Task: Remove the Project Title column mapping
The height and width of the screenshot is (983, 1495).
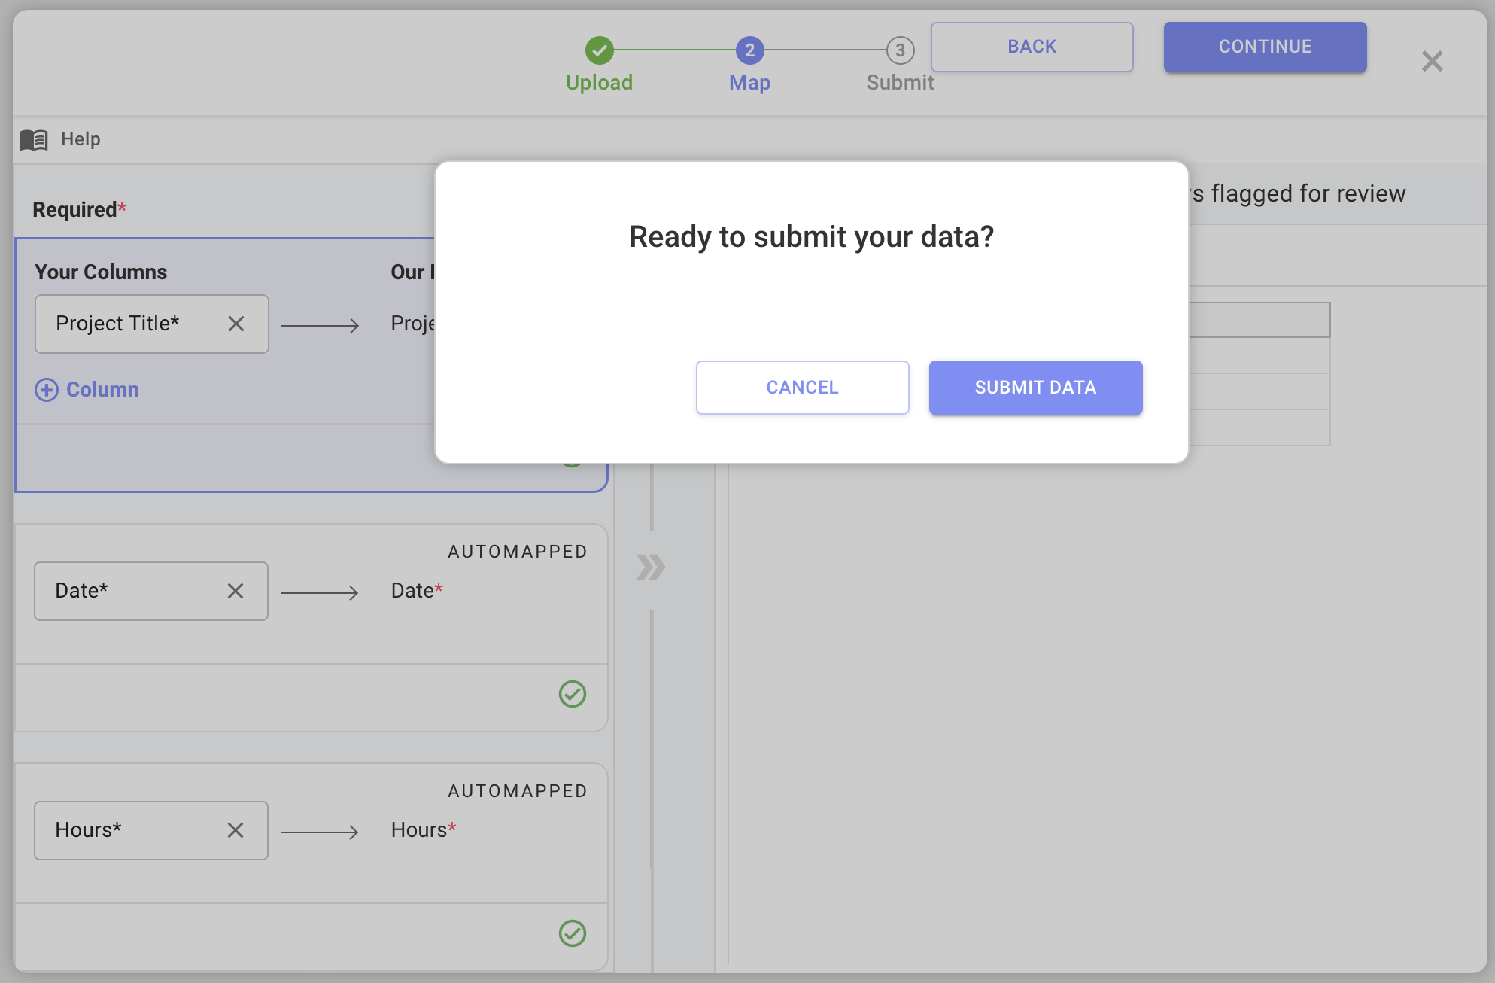Action: [x=236, y=324]
